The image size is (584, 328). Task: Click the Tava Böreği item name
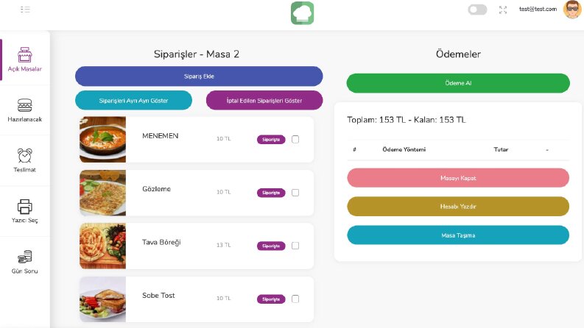pyautogui.click(x=161, y=243)
